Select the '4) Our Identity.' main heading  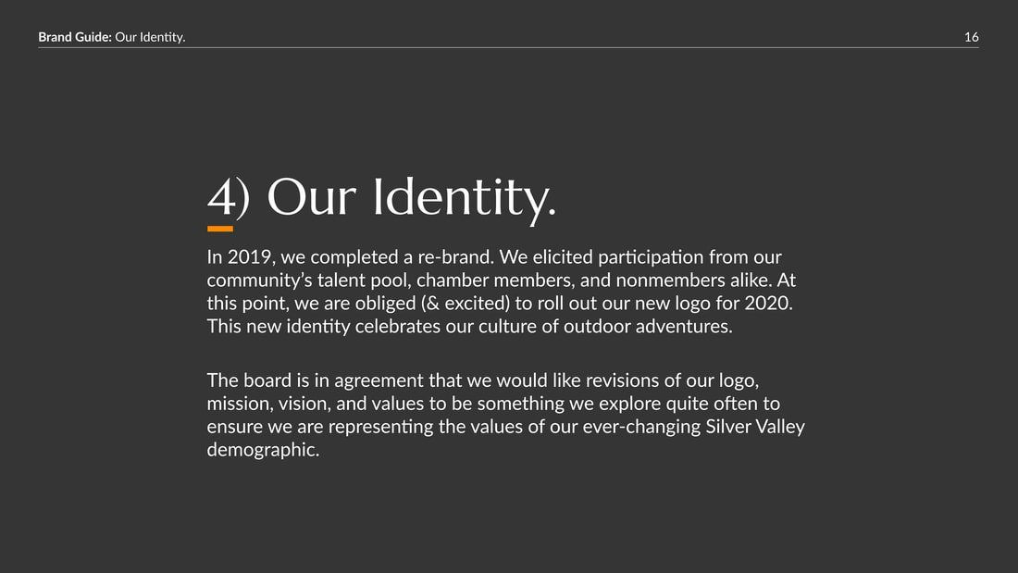coord(381,197)
